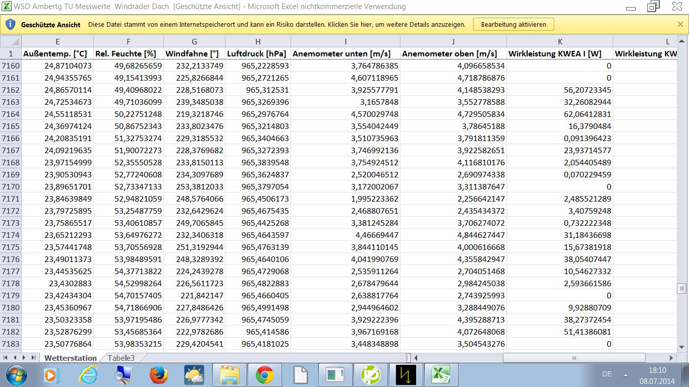Click the vertical scrollbar thumb
This screenshot has height=387, width=689.
[x=682, y=289]
